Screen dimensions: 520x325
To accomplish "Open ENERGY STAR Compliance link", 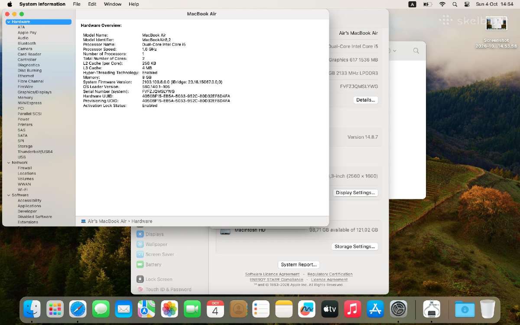I will [276, 279].
